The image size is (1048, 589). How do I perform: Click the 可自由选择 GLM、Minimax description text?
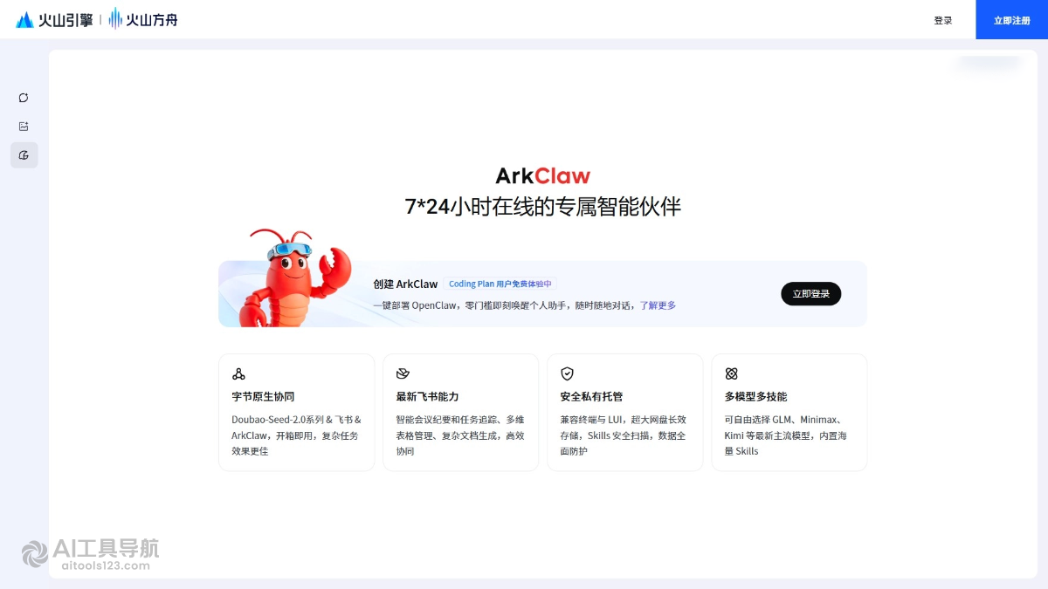pyautogui.click(x=785, y=435)
